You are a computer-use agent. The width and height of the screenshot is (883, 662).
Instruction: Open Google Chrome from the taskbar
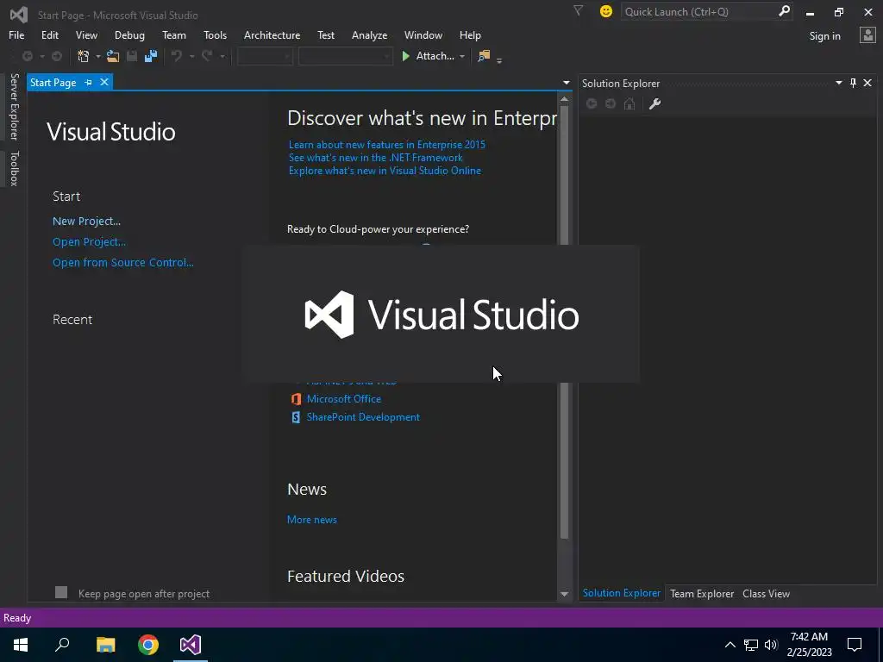coord(148,645)
